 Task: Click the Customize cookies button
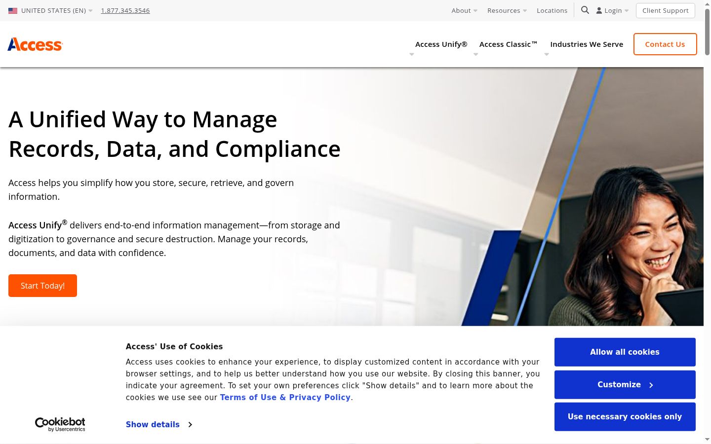point(625,385)
